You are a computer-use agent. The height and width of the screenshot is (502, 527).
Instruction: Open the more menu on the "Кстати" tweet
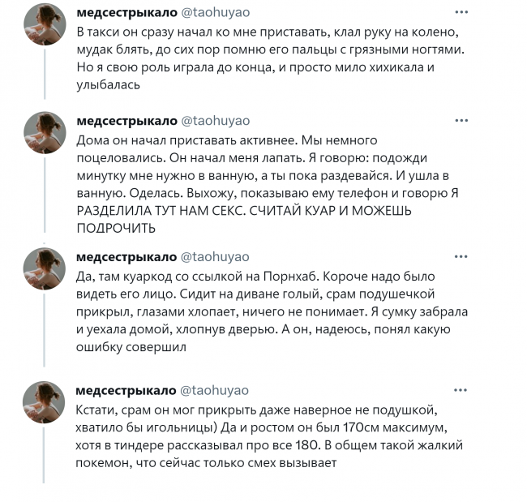point(461,392)
